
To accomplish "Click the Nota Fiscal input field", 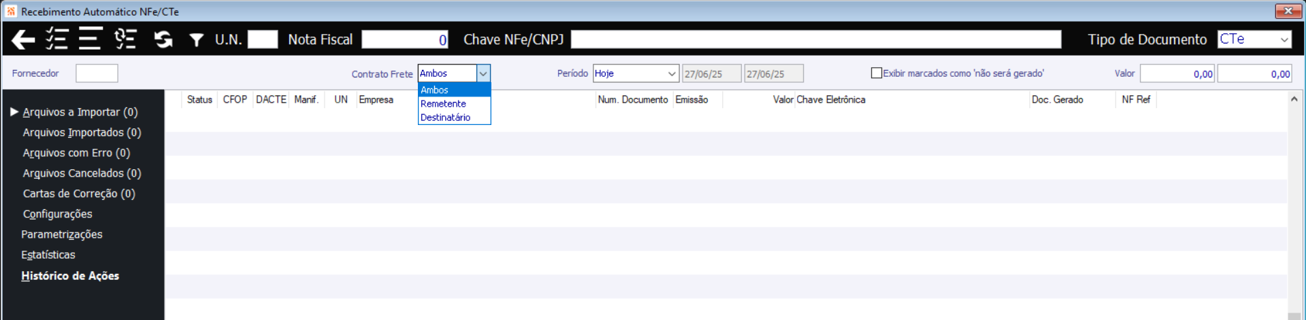I will click(x=405, y=39).
